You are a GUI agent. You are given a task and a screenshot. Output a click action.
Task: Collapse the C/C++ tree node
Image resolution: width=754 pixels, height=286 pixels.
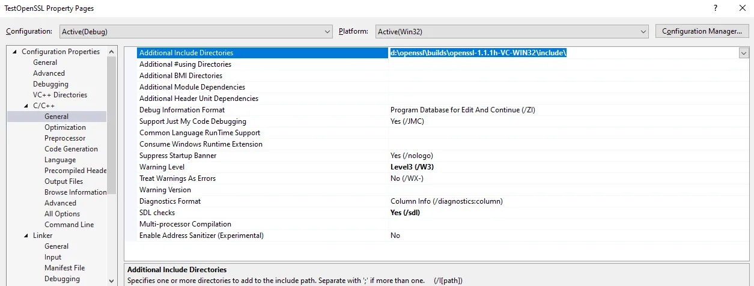point(26,106)
